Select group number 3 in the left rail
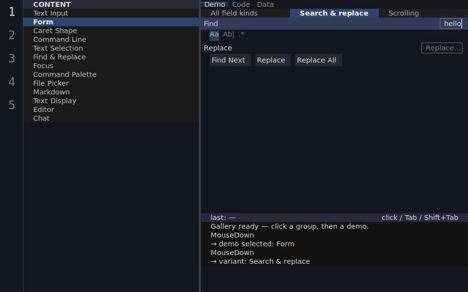This screenshot has height=292, width=468. (12, 58)
